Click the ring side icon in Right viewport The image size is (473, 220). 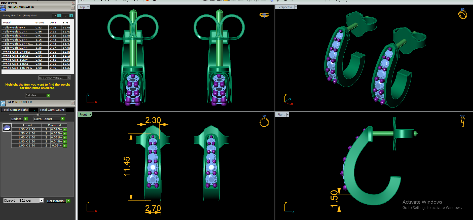[462, 121]
